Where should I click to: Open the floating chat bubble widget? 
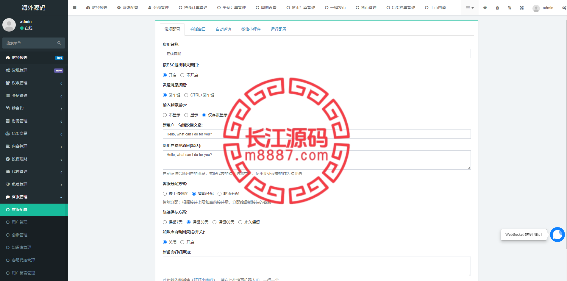click(557, 235)
